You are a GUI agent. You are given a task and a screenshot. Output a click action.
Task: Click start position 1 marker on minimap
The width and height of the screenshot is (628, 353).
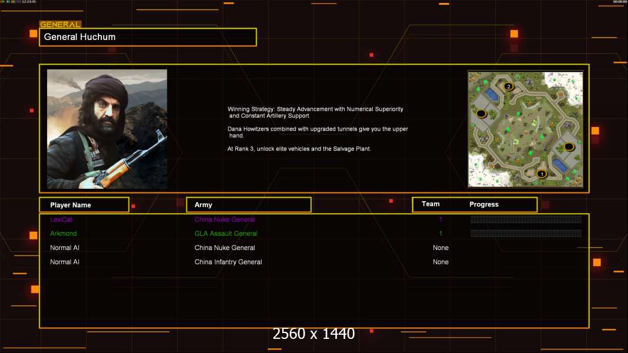pos(542,174)
